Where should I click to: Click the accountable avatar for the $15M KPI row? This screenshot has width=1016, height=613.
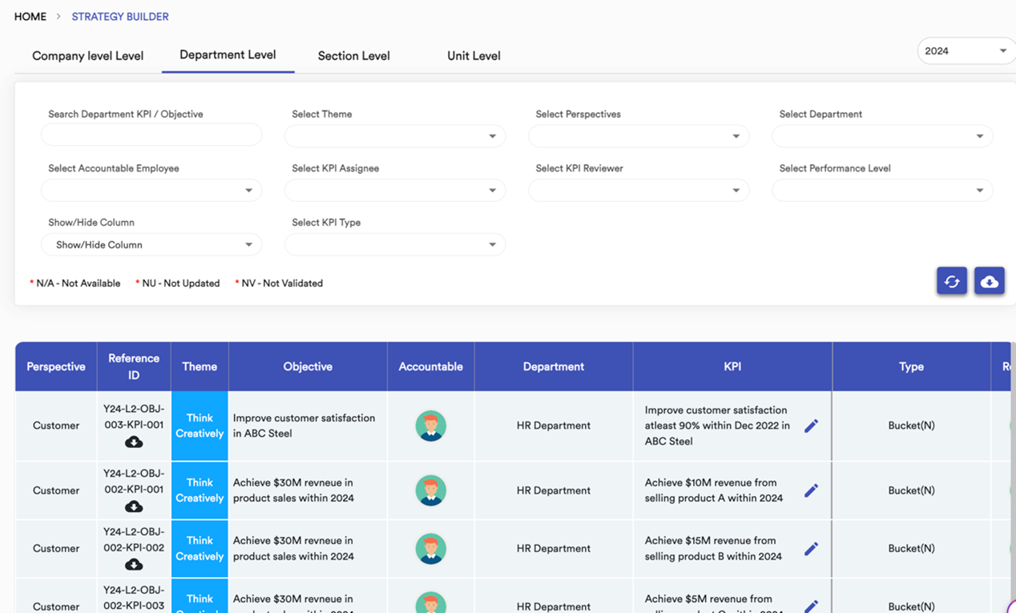pyautogui.click(x=431, y=548)
